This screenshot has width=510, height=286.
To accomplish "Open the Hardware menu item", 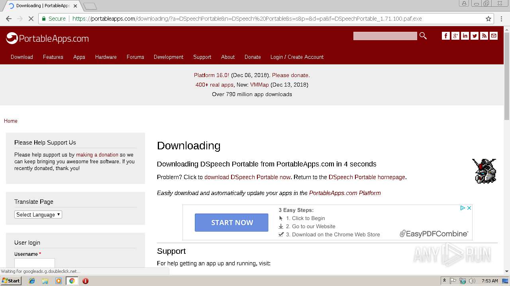I will pos(106,57).
